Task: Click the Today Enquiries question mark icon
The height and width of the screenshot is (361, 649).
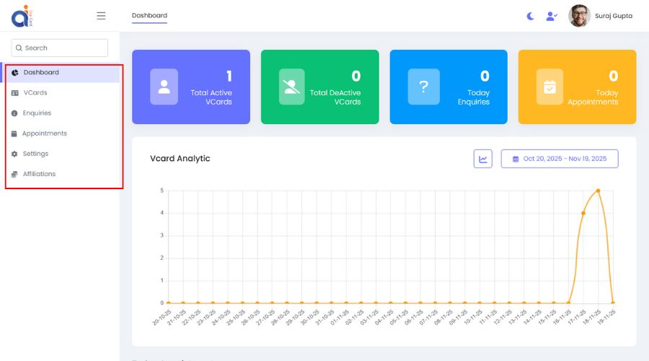Action: coord(423,87)
